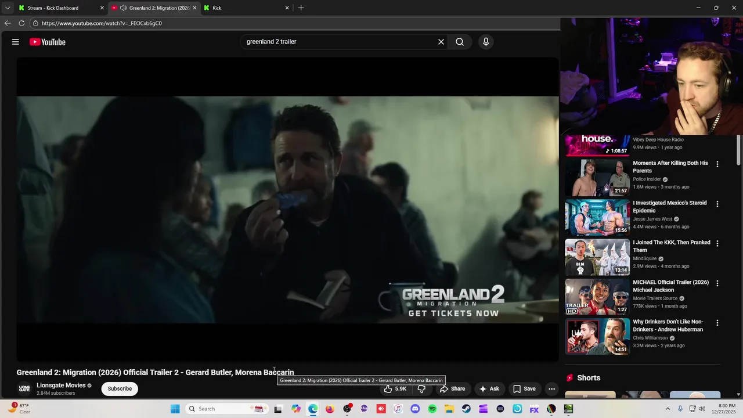Open more actions ellipsis under the video
Image resolution: width=743 pixels, height=418 pixels.
tap(552, 389)
